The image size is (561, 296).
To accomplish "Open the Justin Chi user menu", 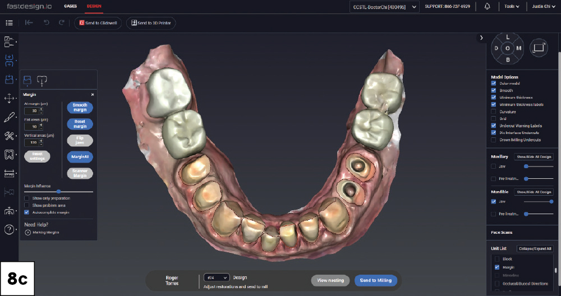I will point(544,6).
